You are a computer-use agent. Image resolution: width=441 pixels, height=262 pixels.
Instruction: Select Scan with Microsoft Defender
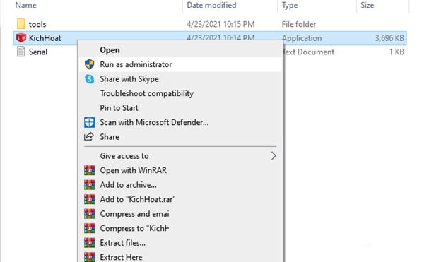point(180,122)
